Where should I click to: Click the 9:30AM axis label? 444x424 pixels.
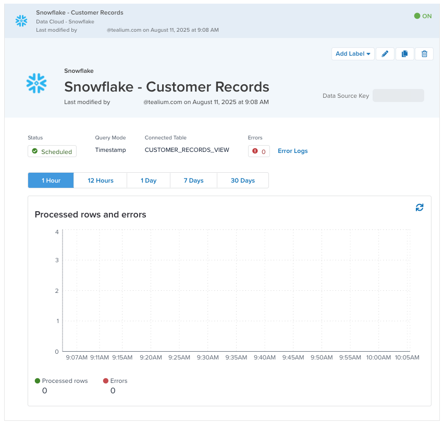click(x=208, y=357)
